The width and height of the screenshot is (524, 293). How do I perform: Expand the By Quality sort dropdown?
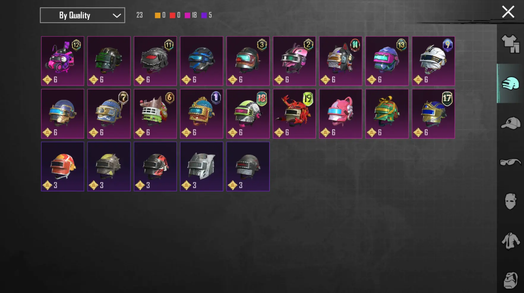82,15
